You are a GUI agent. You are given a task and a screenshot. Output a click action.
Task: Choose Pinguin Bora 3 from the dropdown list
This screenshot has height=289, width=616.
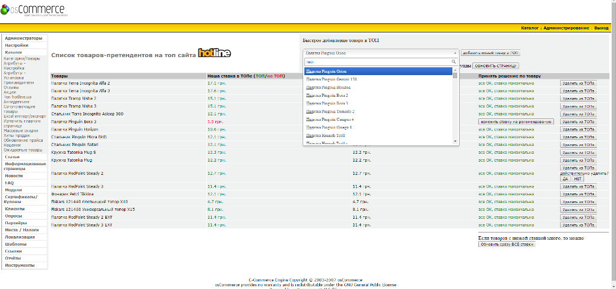point(378,103)
